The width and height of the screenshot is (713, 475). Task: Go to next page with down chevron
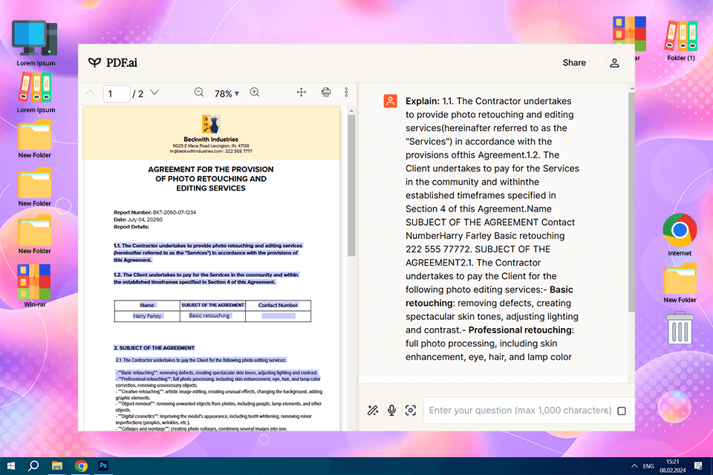pos(154,93)
